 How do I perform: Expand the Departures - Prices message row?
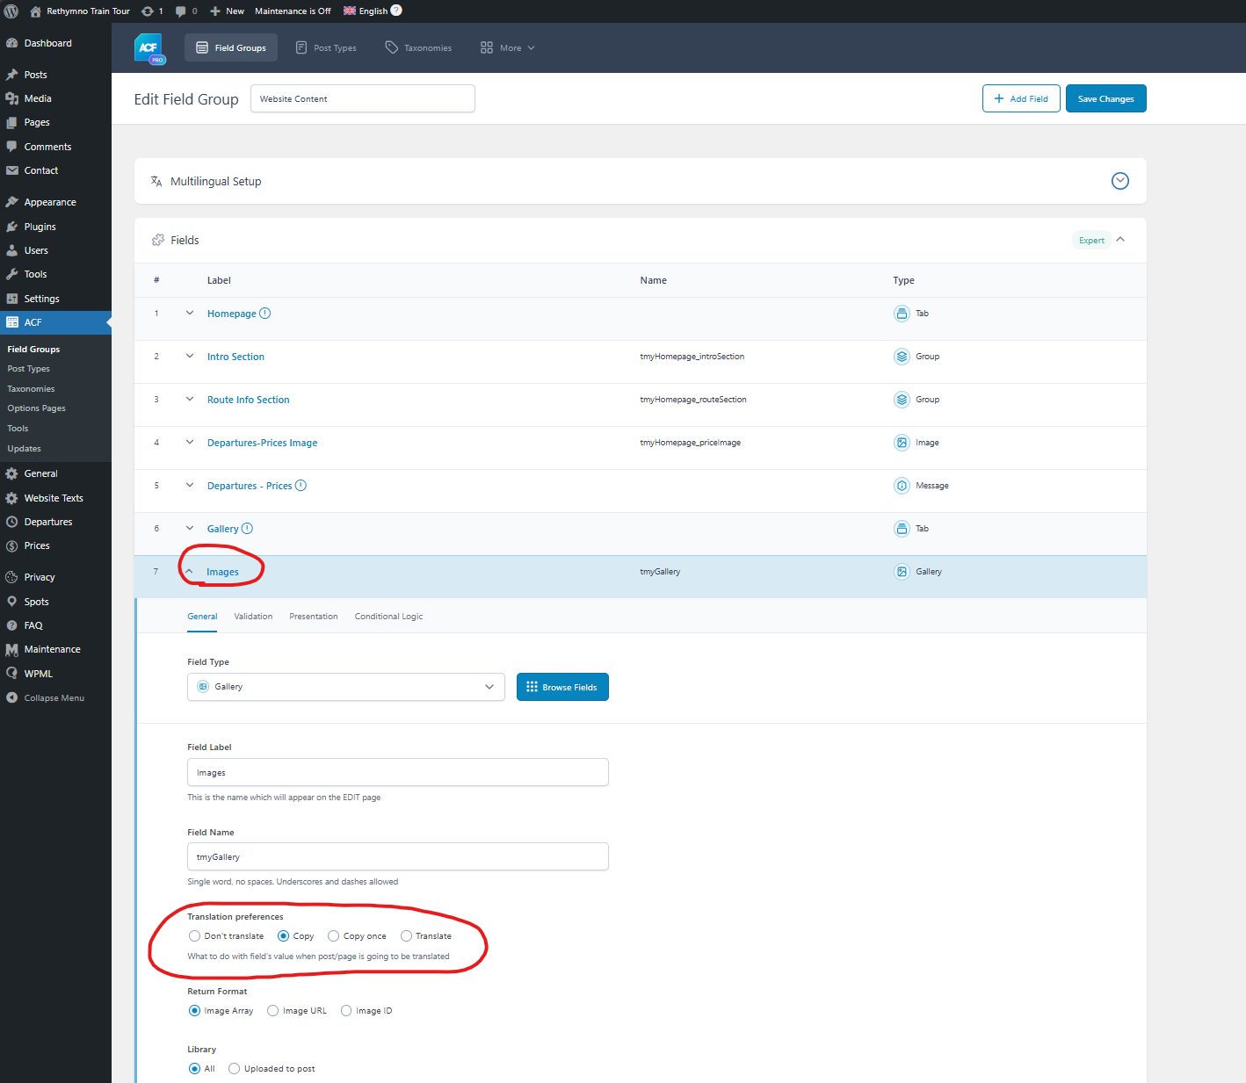pos(190,485)
